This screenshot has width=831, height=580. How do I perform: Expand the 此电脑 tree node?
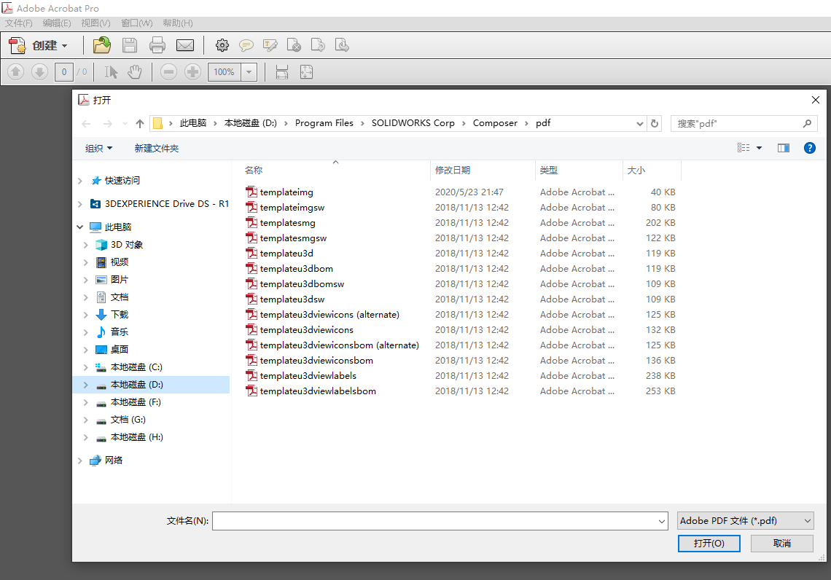pos(79,226)
